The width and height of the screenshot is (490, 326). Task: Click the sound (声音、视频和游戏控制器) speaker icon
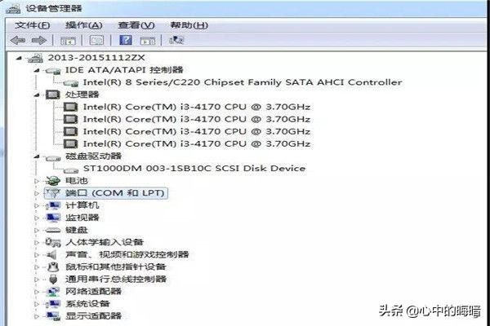pos(54,254)
